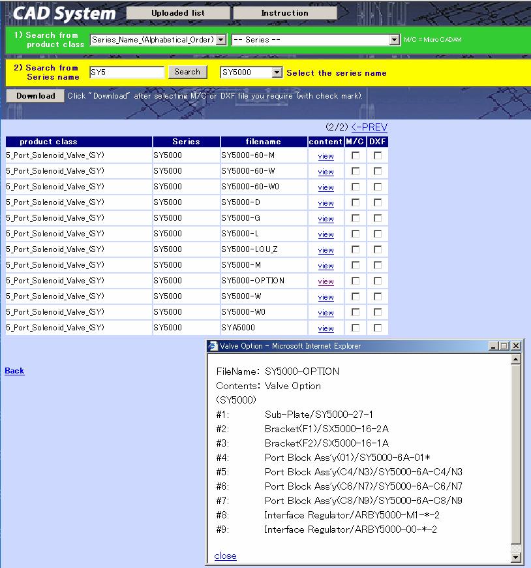Maximize the Valve Option popup window
531x568 pixels.
pos(505,346)
